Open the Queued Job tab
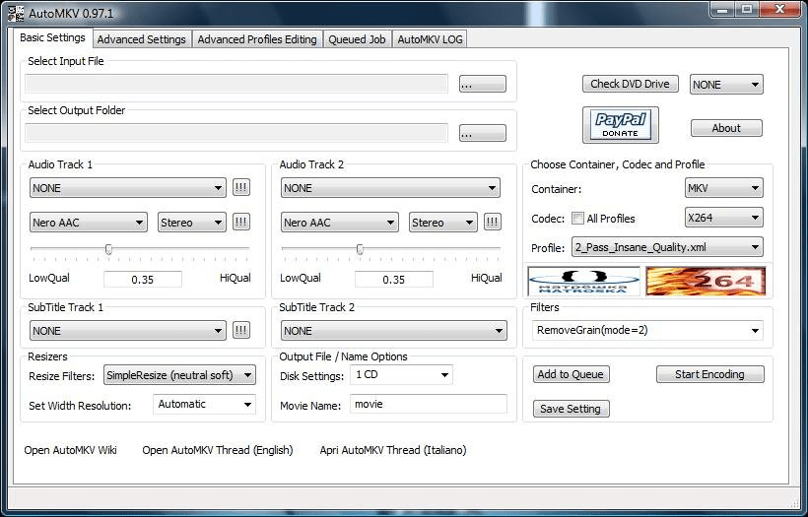 tap(358, 39)
